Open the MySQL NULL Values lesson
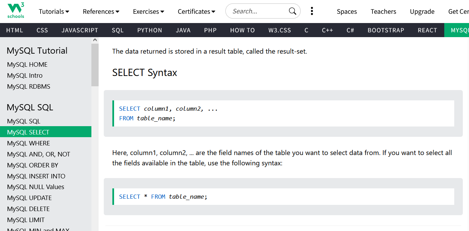The image size is (469, 231). coord(36,187)
